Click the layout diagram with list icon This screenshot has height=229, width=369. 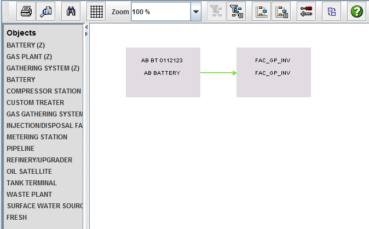(x=281, y=11)
